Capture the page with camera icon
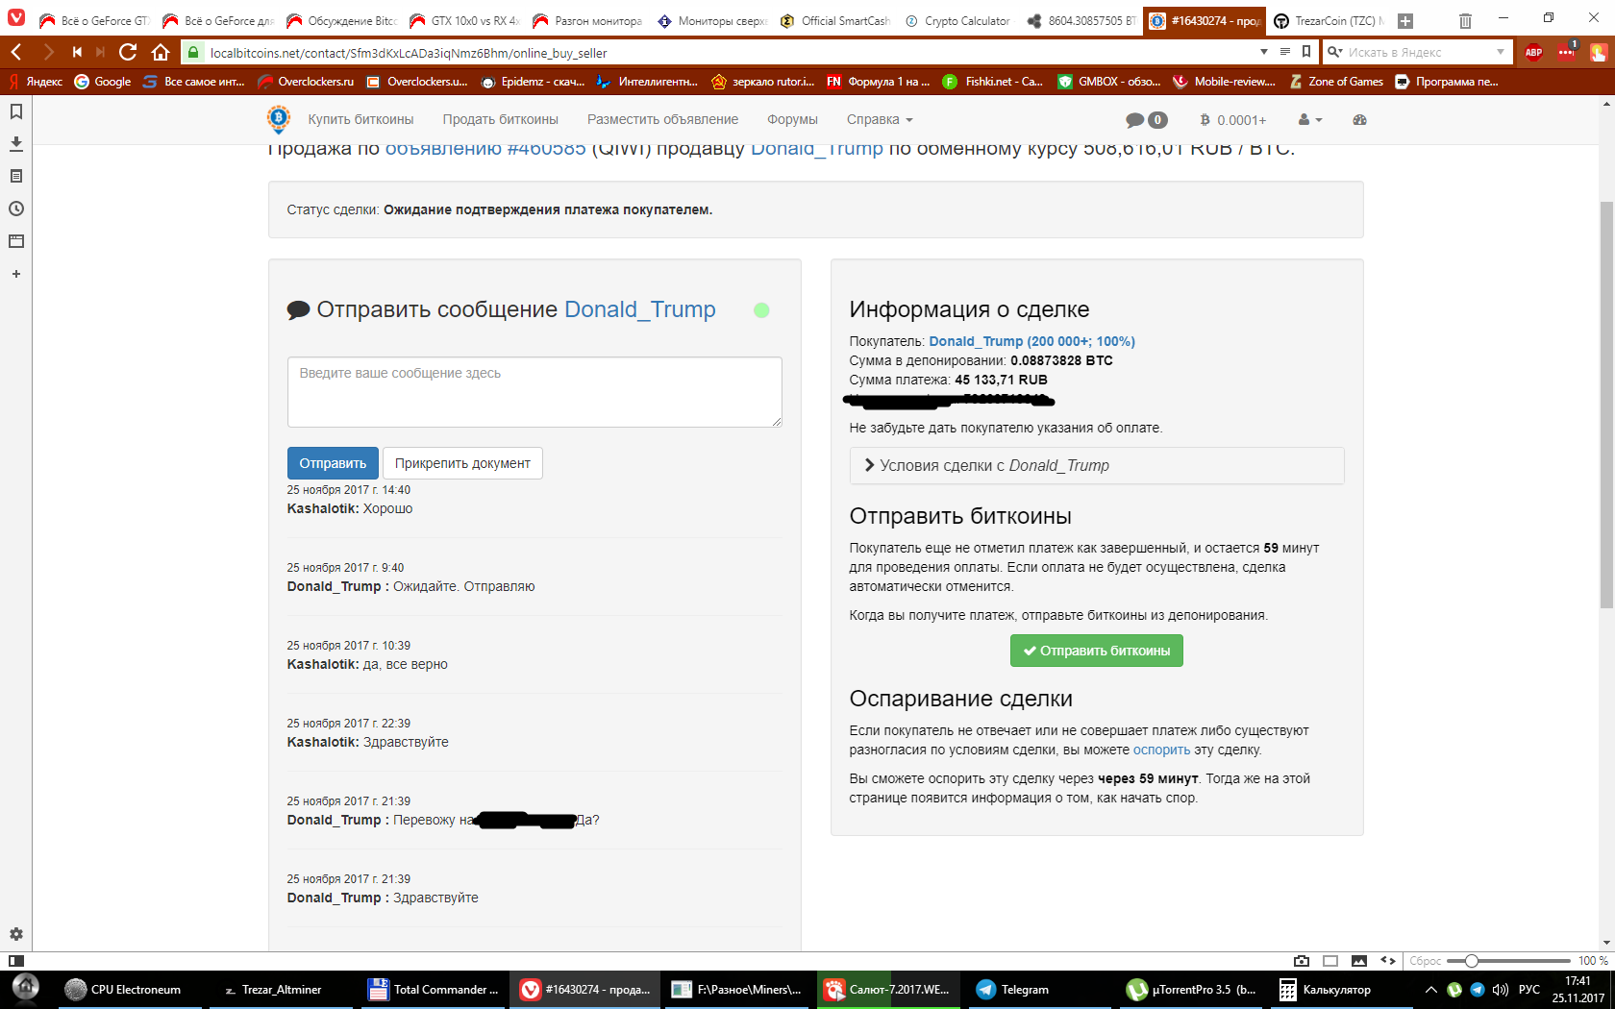Viewport: 1615px width, 1009px height. click(x=1302, y=961)
